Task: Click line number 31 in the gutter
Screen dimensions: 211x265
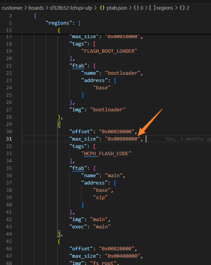Action: click(9, 139)
